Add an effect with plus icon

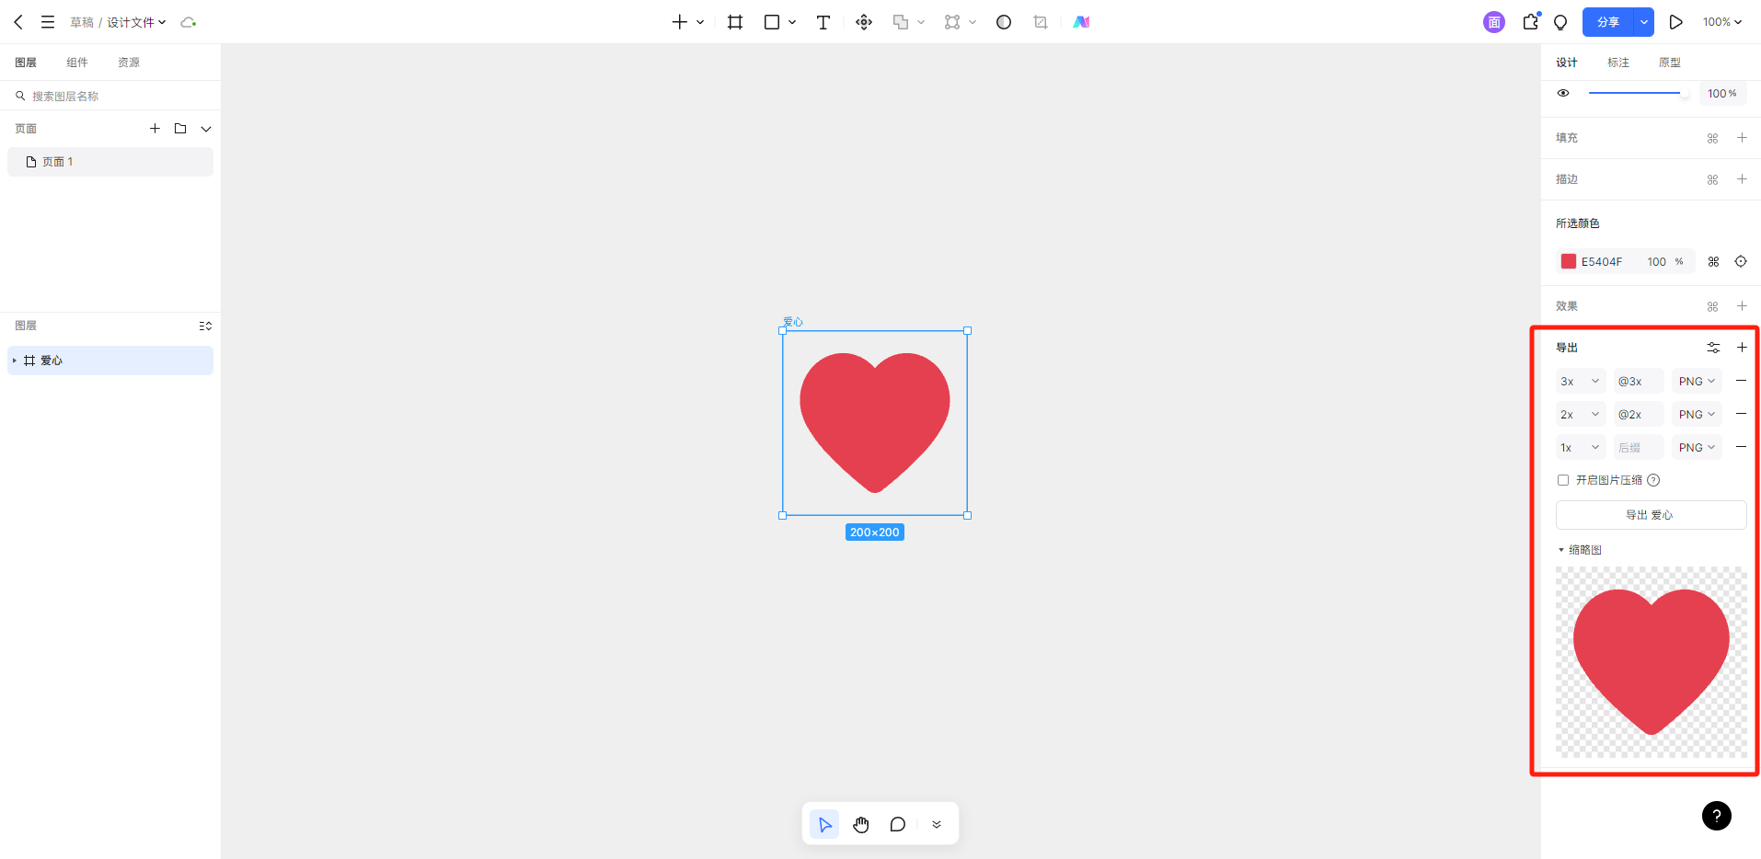(1742, 306)
